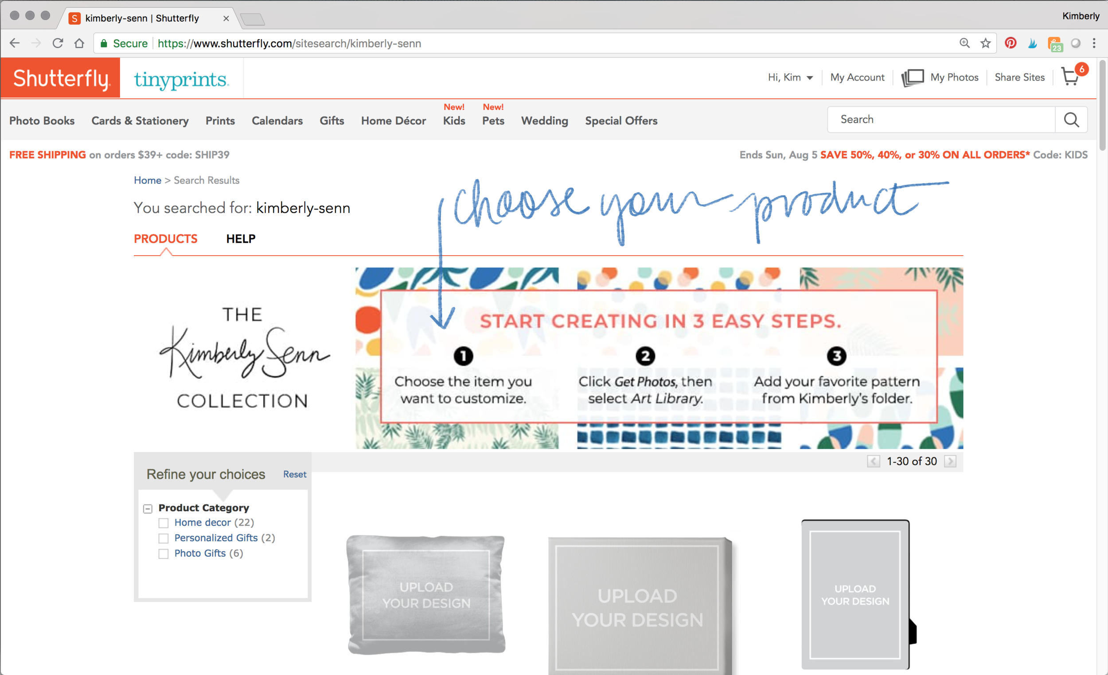Click the My Photos stack icon
Image resolution: width=1108 pixels, height=675 pixels.
click(x=913, y=78)
